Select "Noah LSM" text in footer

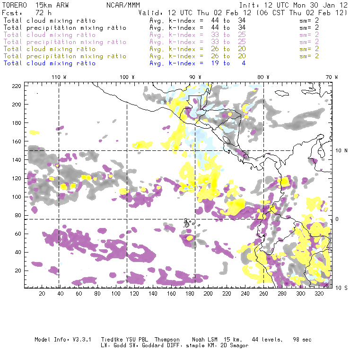click(x=205, y=340)
